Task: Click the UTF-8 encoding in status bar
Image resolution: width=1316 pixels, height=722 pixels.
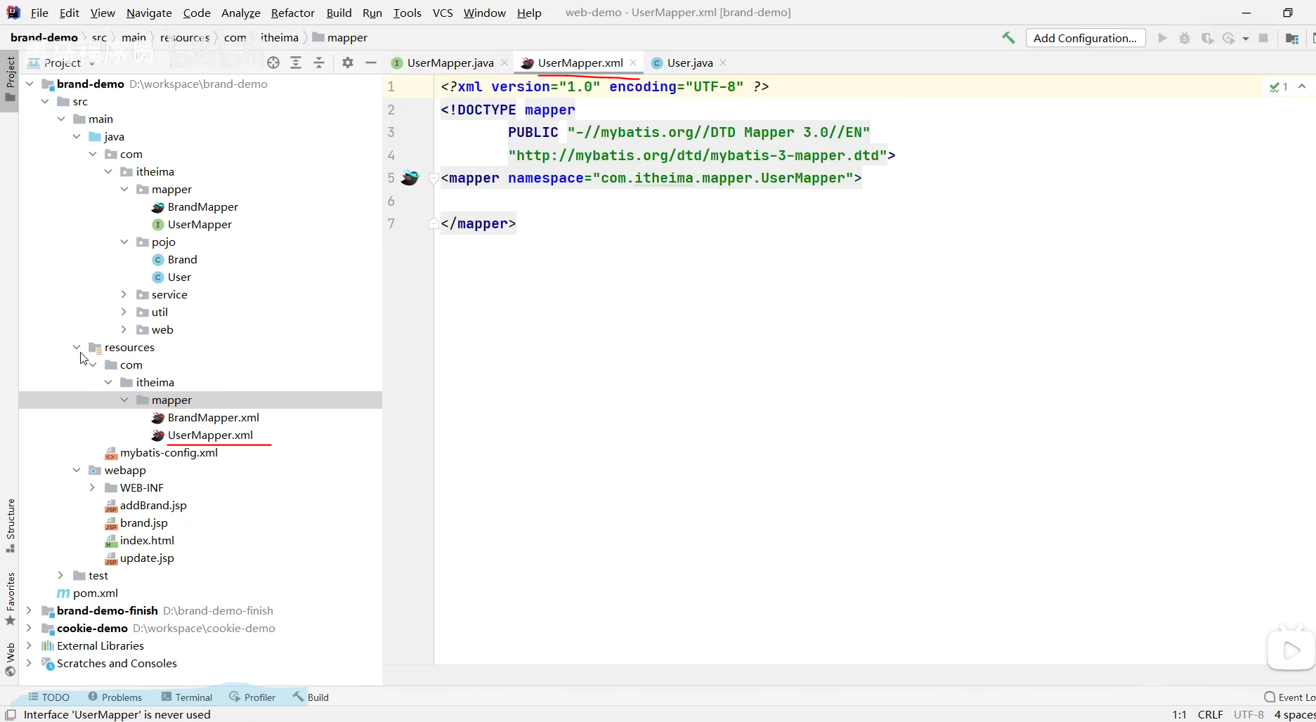Action: (1249, 714)
